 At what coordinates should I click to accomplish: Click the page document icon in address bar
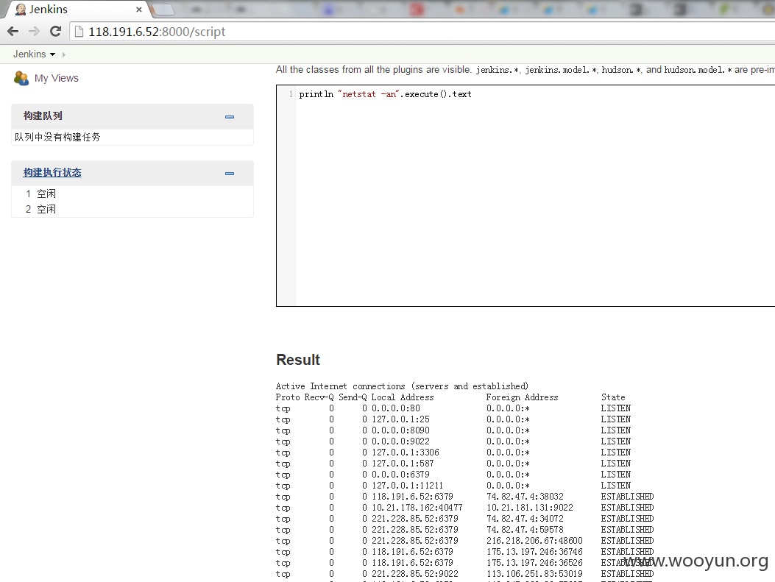[79, 32]
